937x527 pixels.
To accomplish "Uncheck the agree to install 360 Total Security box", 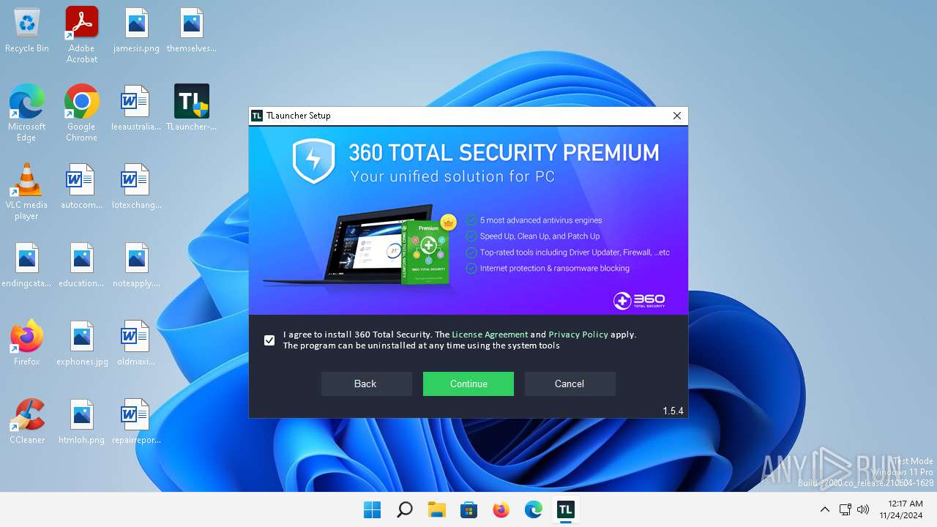I will (x=269, y=340).
